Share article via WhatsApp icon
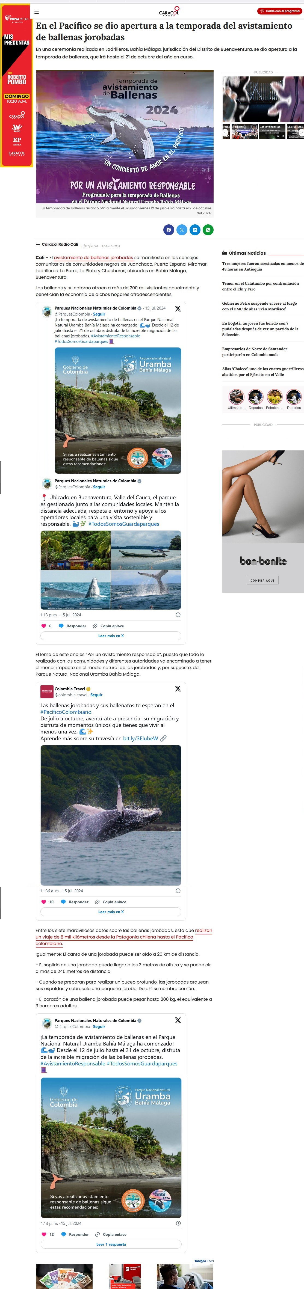Viewport: 304px width, 1289px height. [x=208, y=230]
